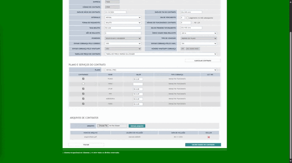Open the Intervalo dropdown
292x163 pixels.
pyautogui.click(x=123, y=17)
